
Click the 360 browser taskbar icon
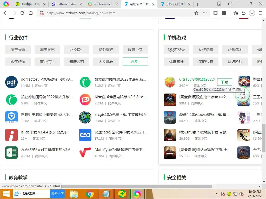[x=137, y=194]
